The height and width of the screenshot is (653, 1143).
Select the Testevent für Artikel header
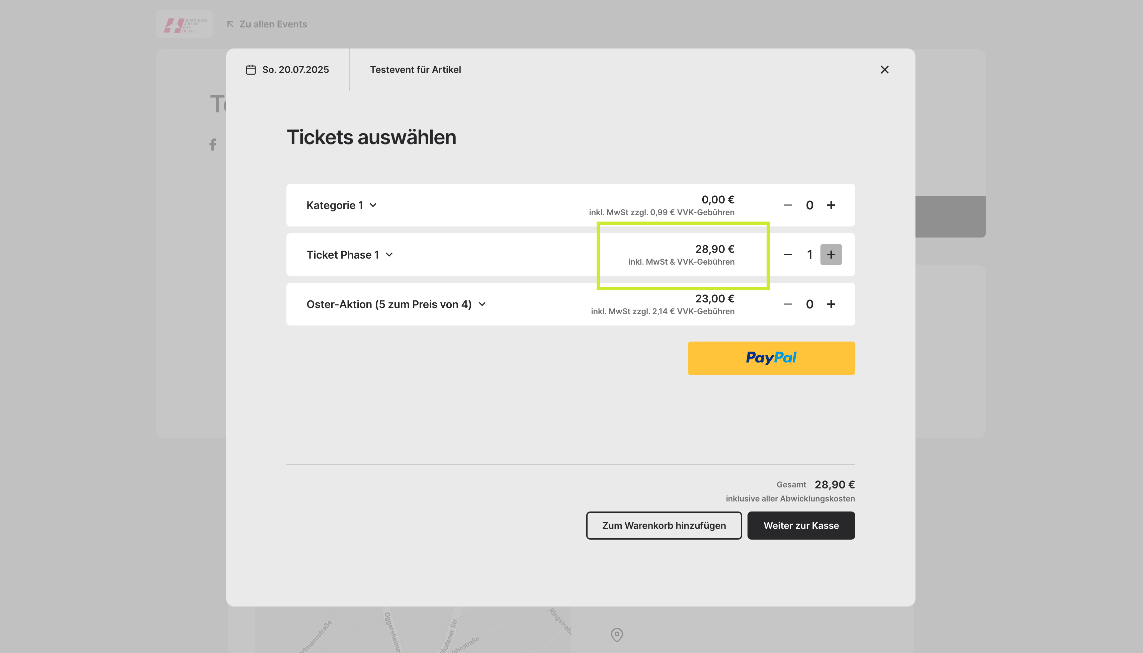point(415,70)
